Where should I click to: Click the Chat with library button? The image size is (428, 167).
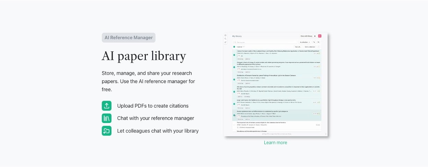pyautogui.click(x=306, y=36)
